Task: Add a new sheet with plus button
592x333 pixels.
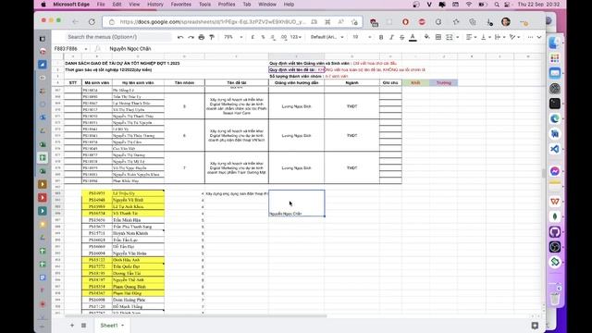Action: (72, 325)
